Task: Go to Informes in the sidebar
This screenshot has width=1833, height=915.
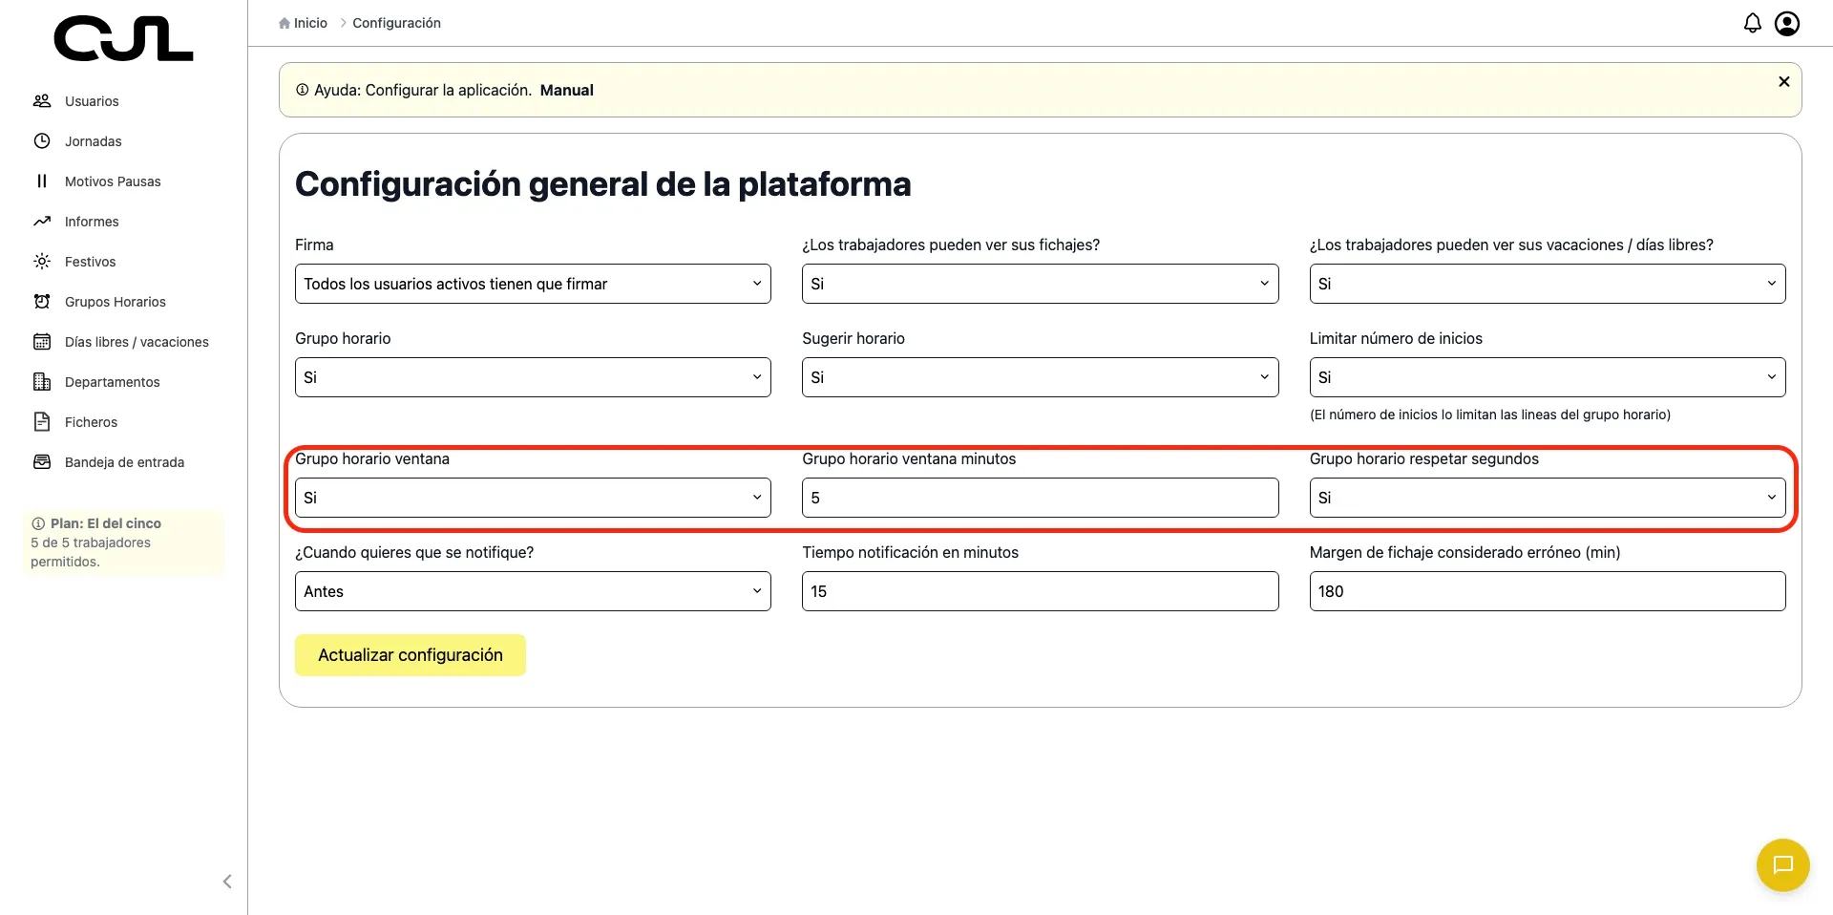Action: 92,222
